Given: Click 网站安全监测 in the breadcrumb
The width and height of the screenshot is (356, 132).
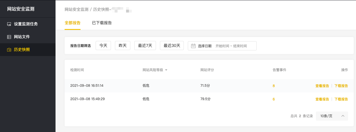Looking at the screenshot, I should (77, 9).
